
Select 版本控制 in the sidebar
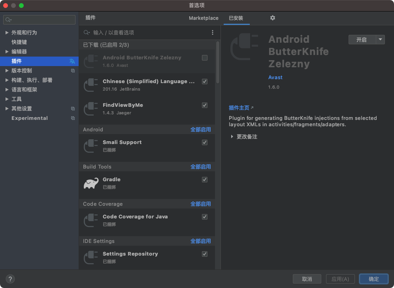coord(22,70)
